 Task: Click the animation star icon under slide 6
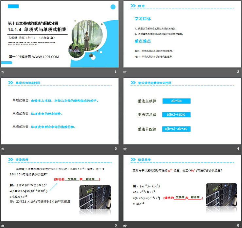(x=125, y=225)
